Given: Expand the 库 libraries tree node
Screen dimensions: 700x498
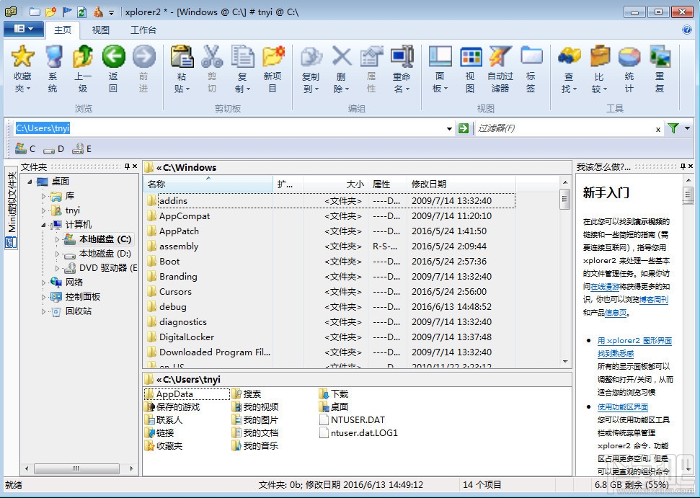Looking at the screenshot, I should point(43,196).
